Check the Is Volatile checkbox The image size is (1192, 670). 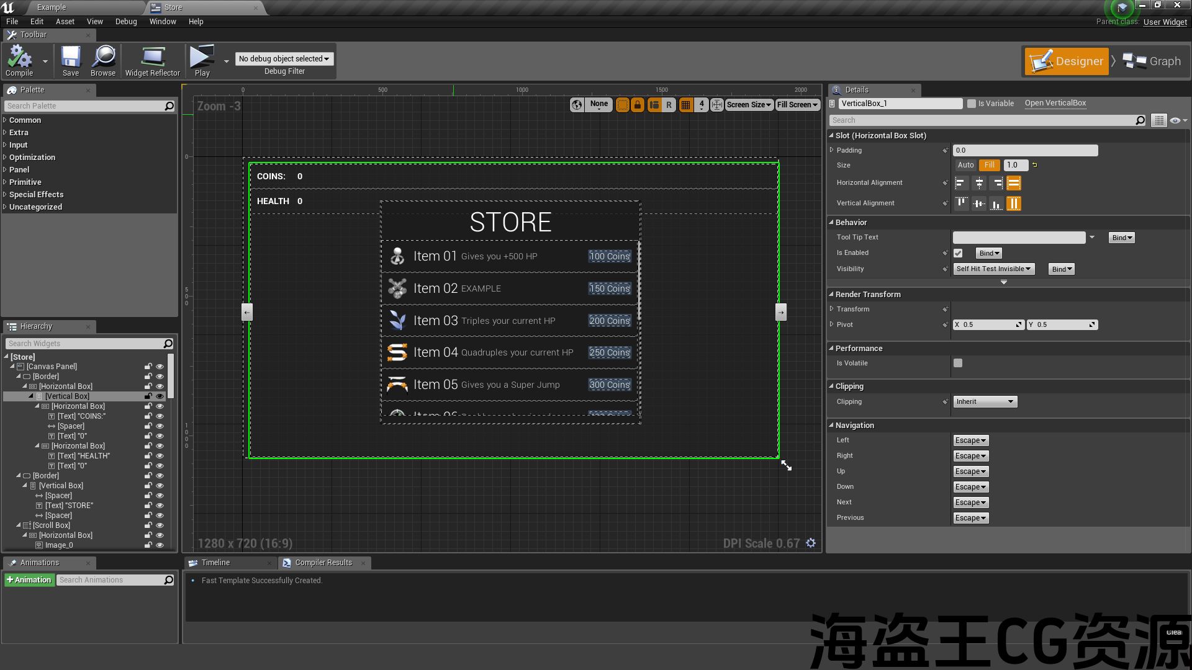pyautogui.click(x=958, y=363)
